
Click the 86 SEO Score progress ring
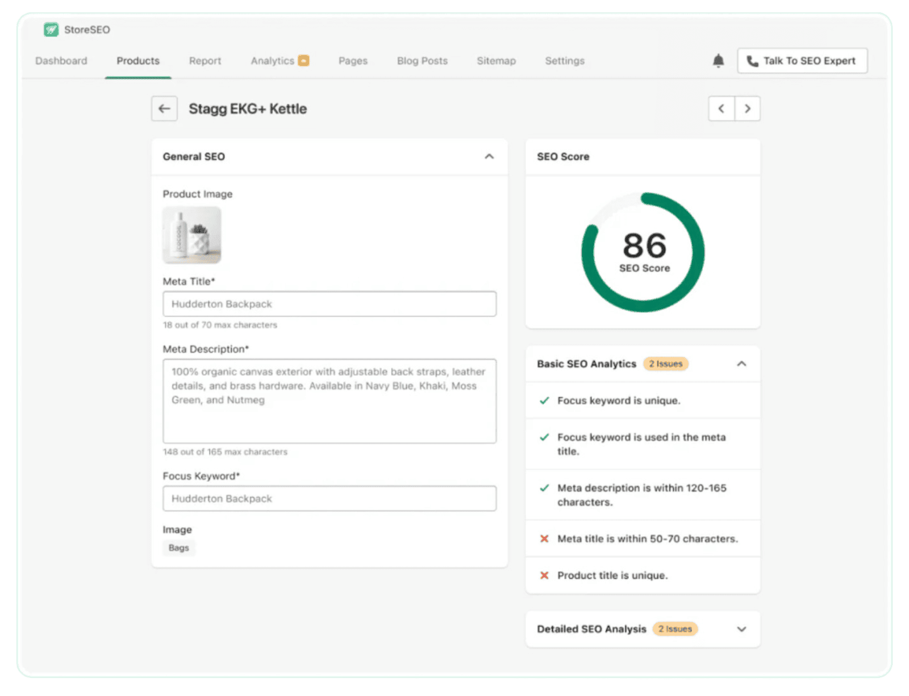click(643, 252)
